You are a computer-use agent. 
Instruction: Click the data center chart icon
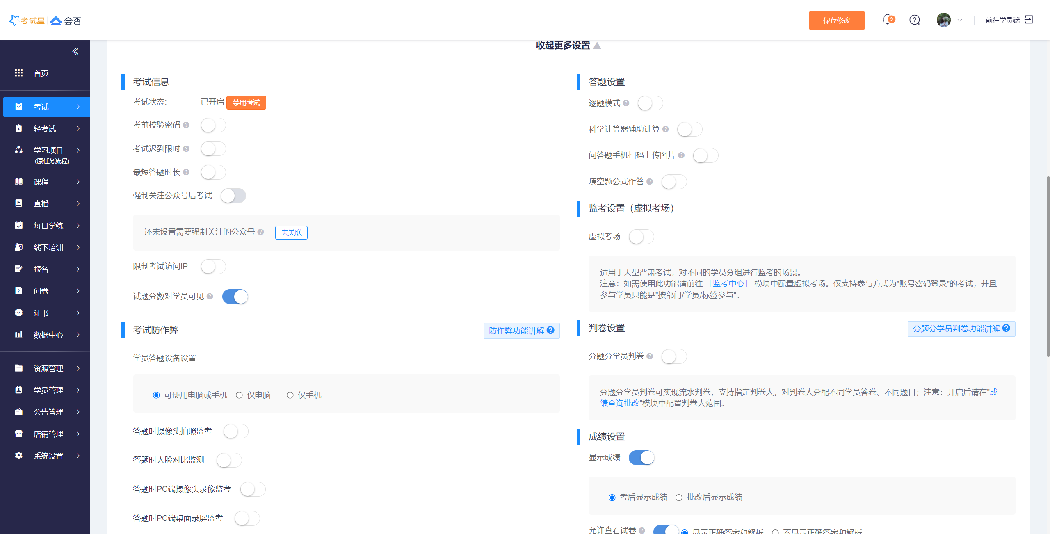tap(18, 335)
